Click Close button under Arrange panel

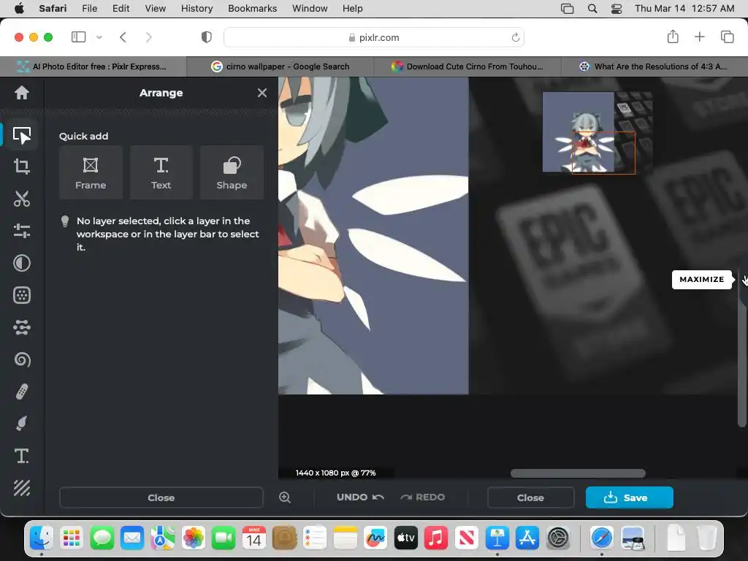[161, 497]
